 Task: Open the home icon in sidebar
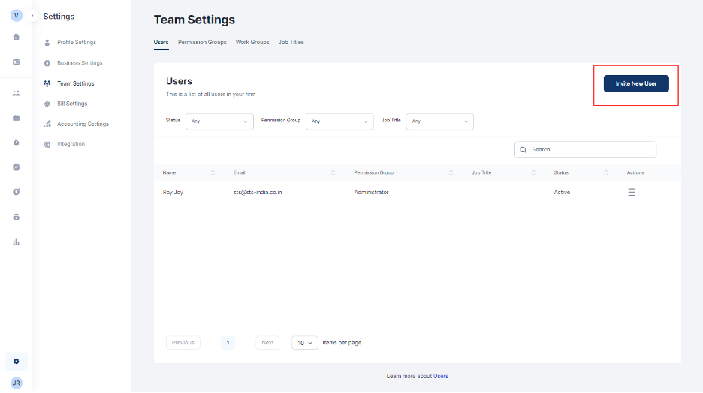(16, 37)
